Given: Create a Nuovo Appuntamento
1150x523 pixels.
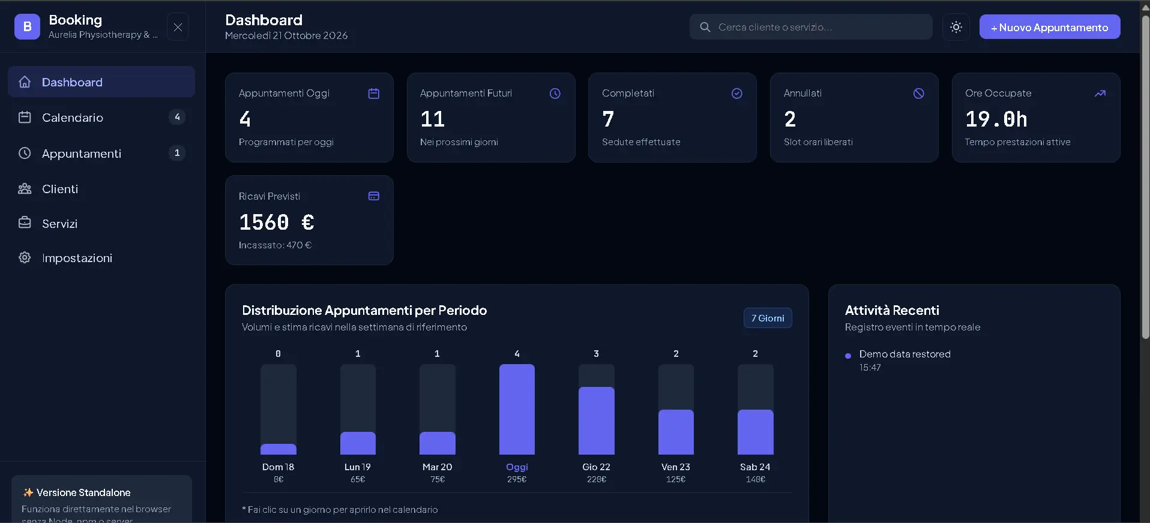Looking at the screenshot, I should [1050, 27].
